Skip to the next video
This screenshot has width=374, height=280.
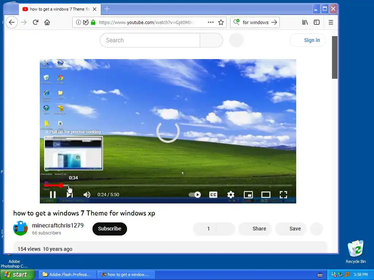tap(70, 195)
